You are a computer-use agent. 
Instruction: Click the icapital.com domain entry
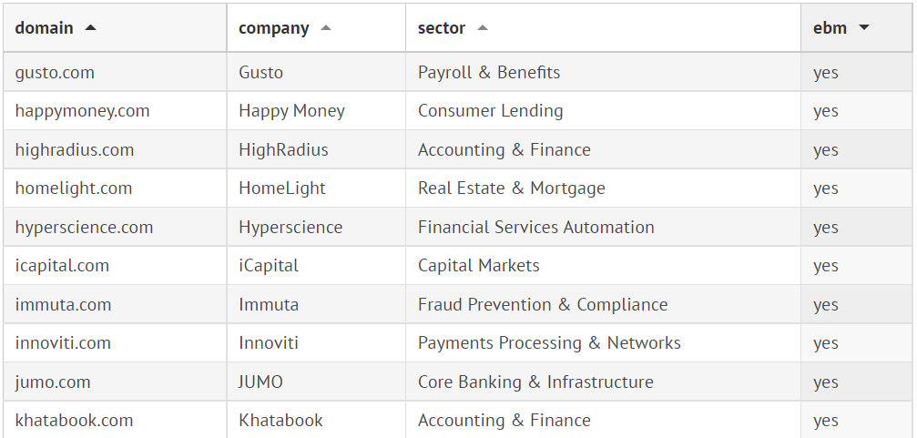point(62,266)
